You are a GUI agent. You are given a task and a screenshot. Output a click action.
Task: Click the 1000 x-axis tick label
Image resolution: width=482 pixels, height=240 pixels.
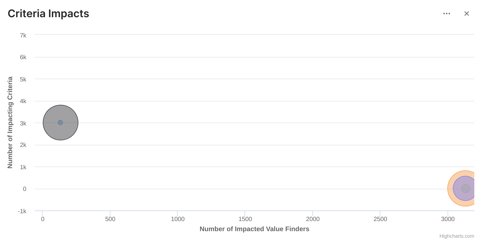click(x=178, y=219)
